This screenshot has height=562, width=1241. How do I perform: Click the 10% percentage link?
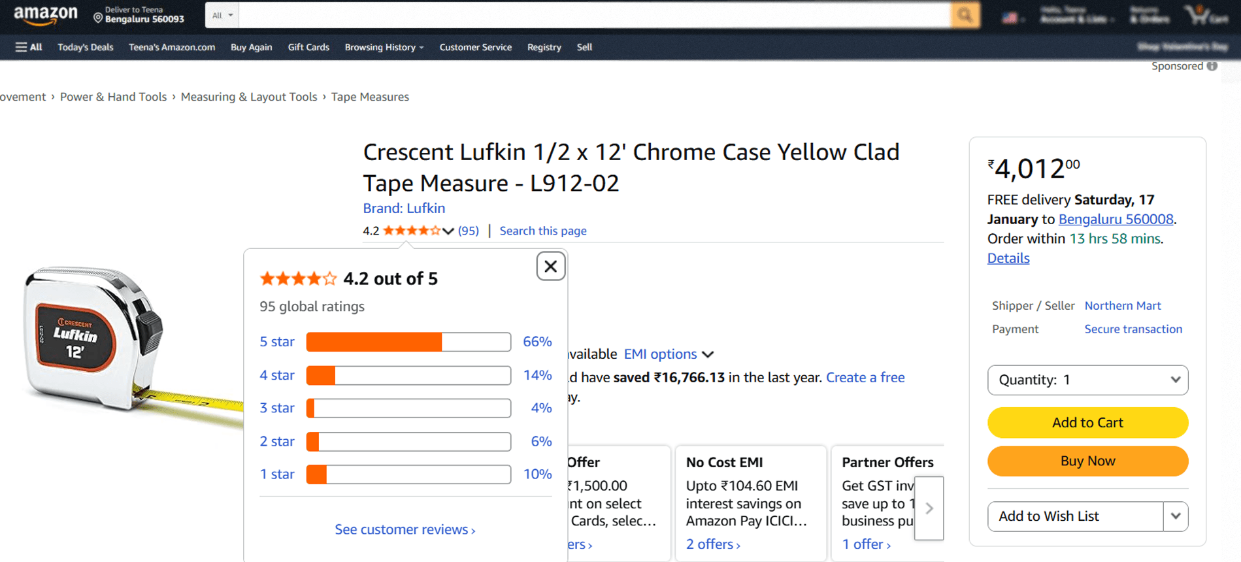tap(537, 474)
